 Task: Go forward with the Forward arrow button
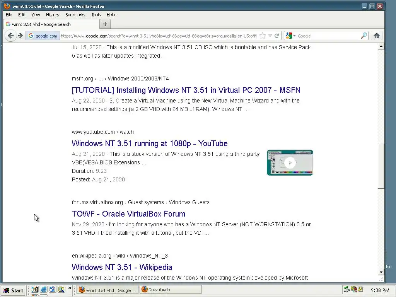(x=20, y=36)
